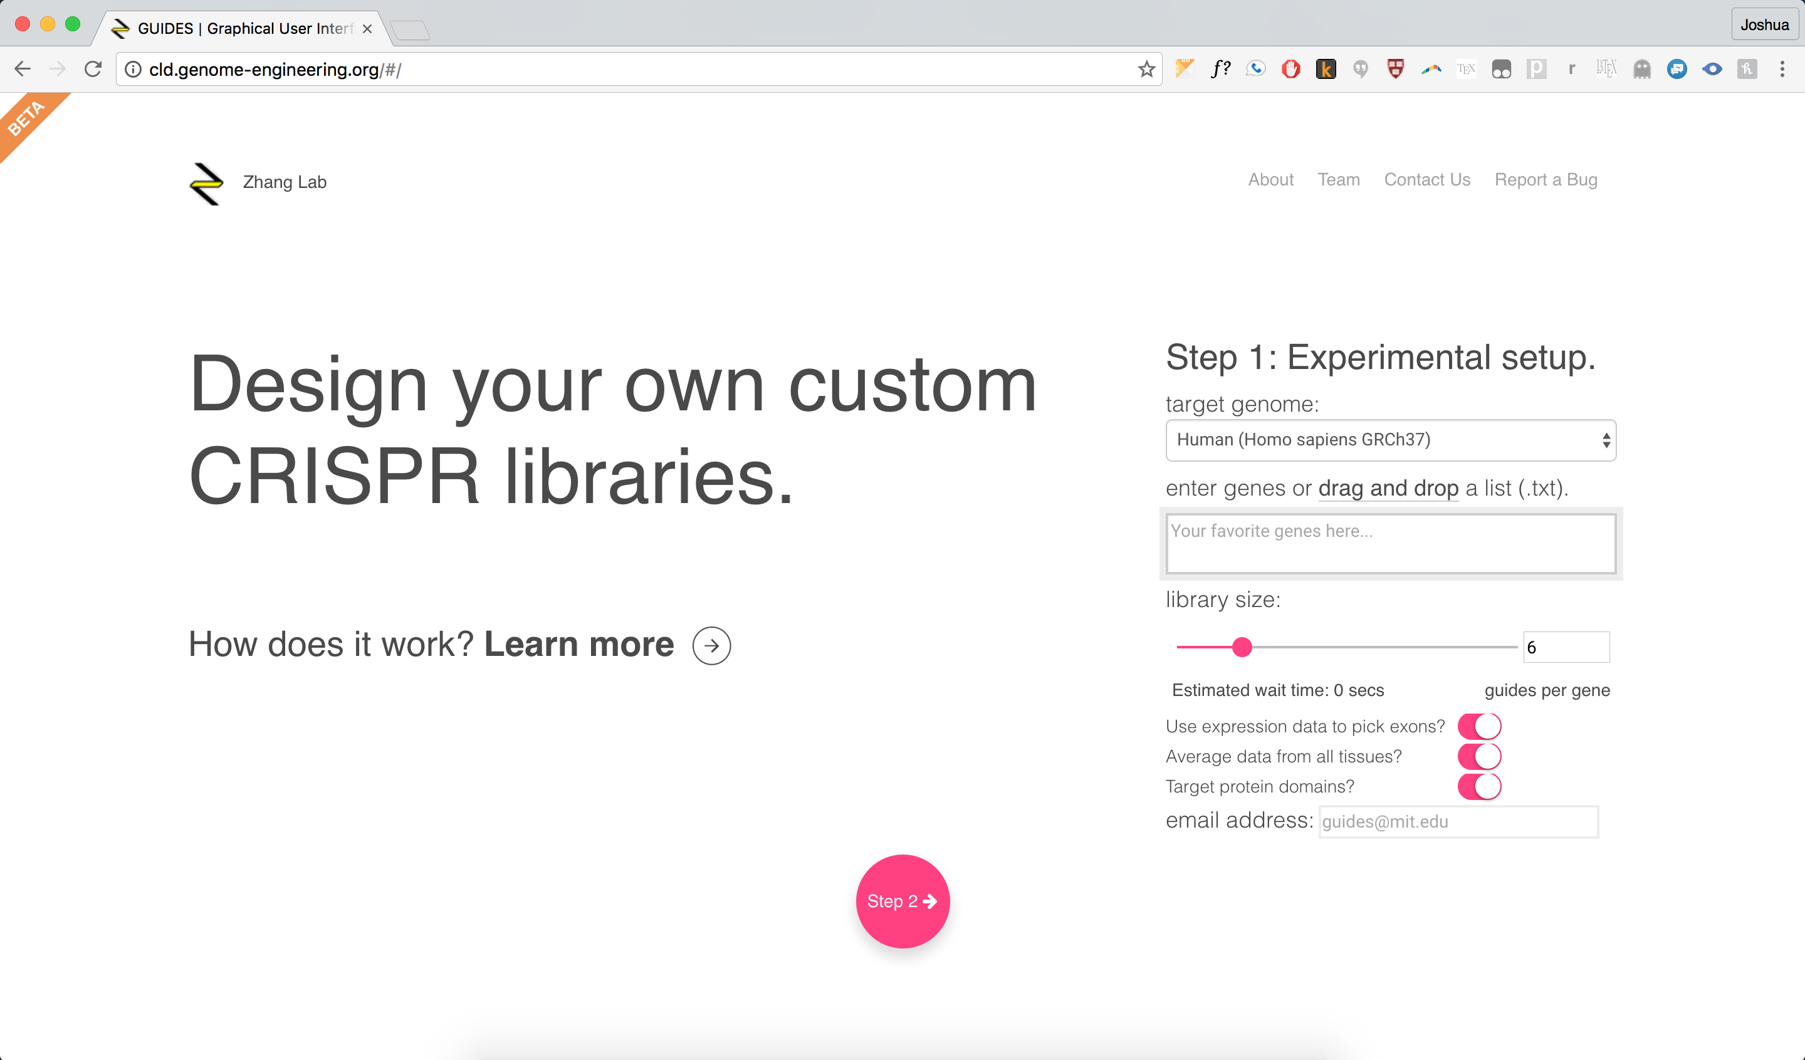Disable Use expression data to pick exons
1805x1060 pixels.
tap(1479, 726)
